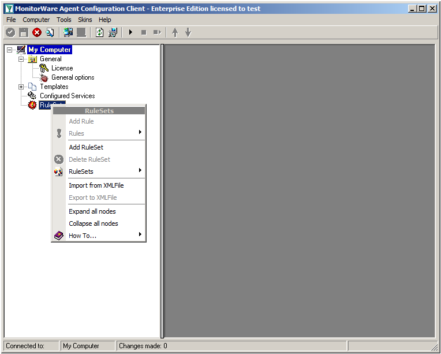Select the General tree item label

(51, 59)
